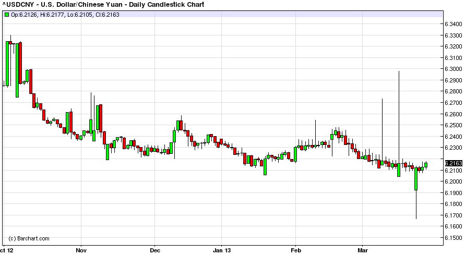Click the (c) Barchart.com credit text
The height and width of the screenshot is (255, 465).
(x=29, y=238)
